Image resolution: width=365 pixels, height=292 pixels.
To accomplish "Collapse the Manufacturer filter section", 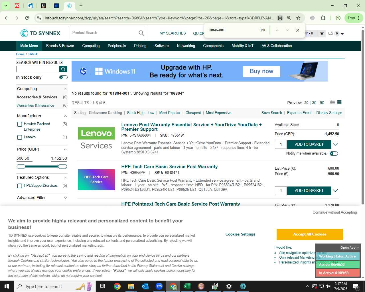I will pyautogui.click(x=65, y=116).
